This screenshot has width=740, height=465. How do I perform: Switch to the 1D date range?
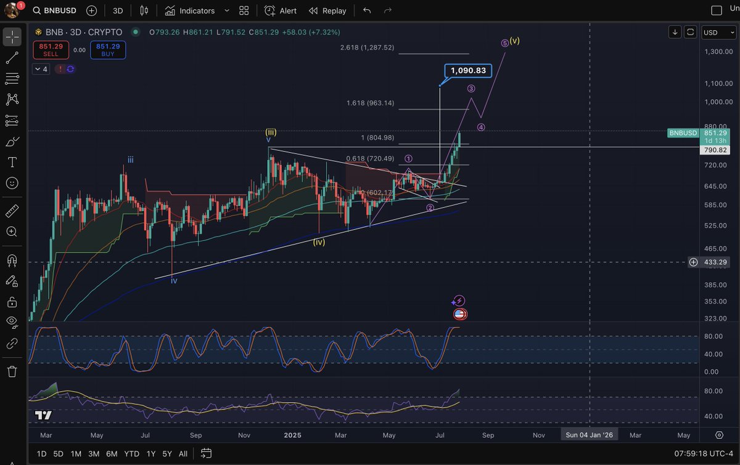41,454
